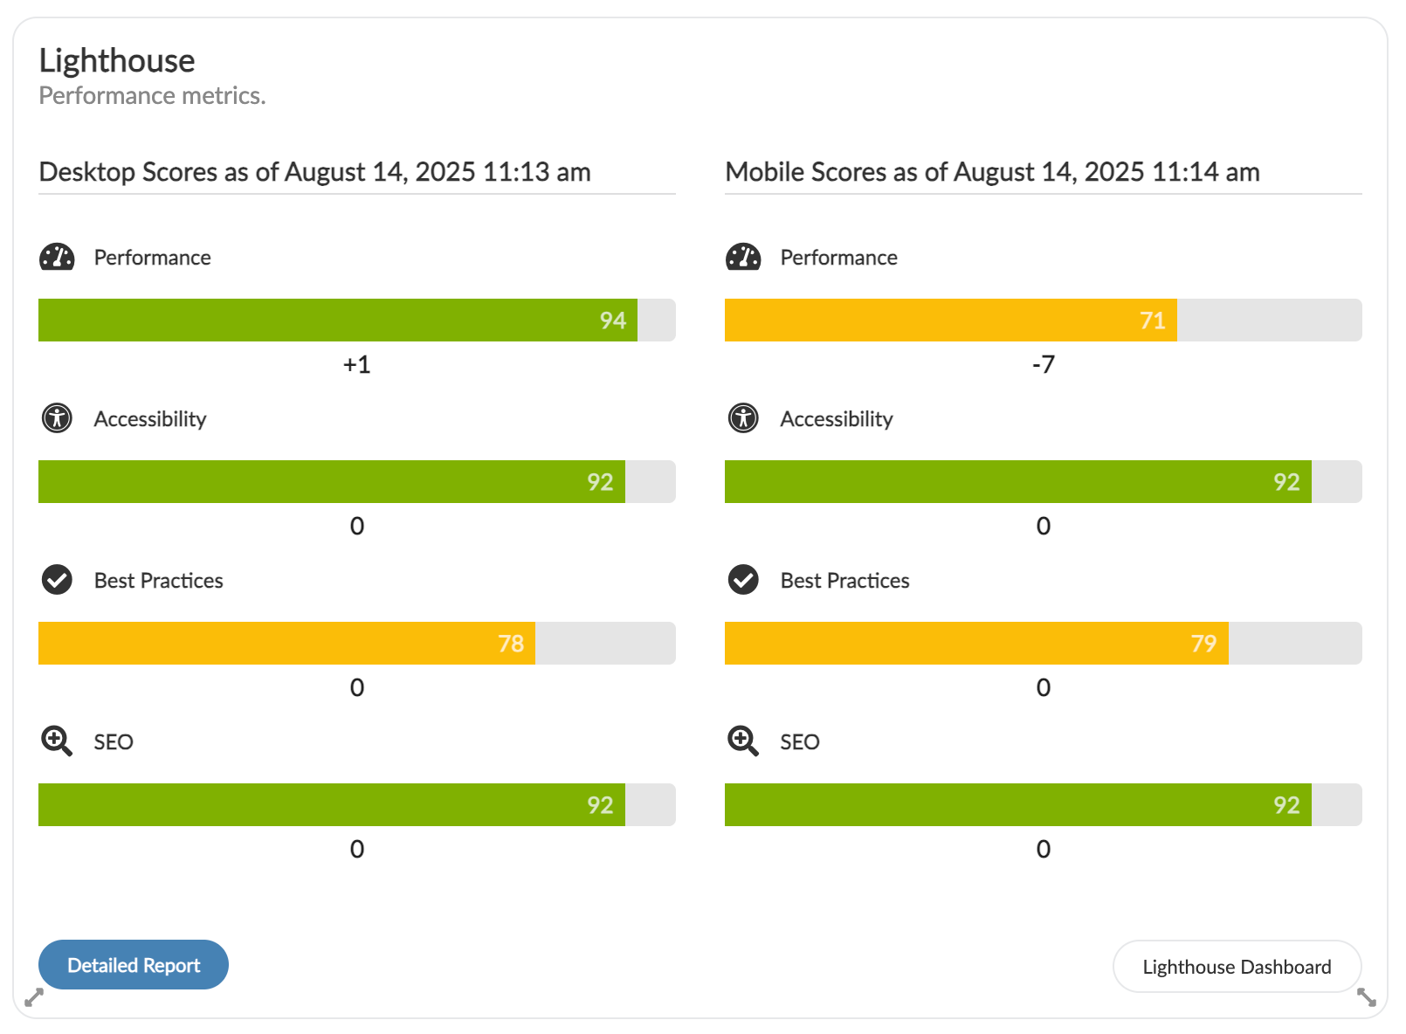The width and height of the screenshot is (1406, 1034).
Task: Click the desktop Accessibility person icon
Action: tap(57, 418)
